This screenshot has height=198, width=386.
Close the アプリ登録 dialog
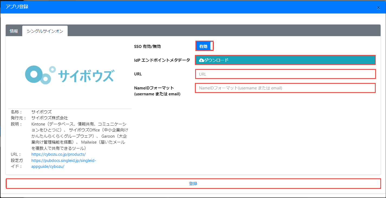[x=378, y=8]
